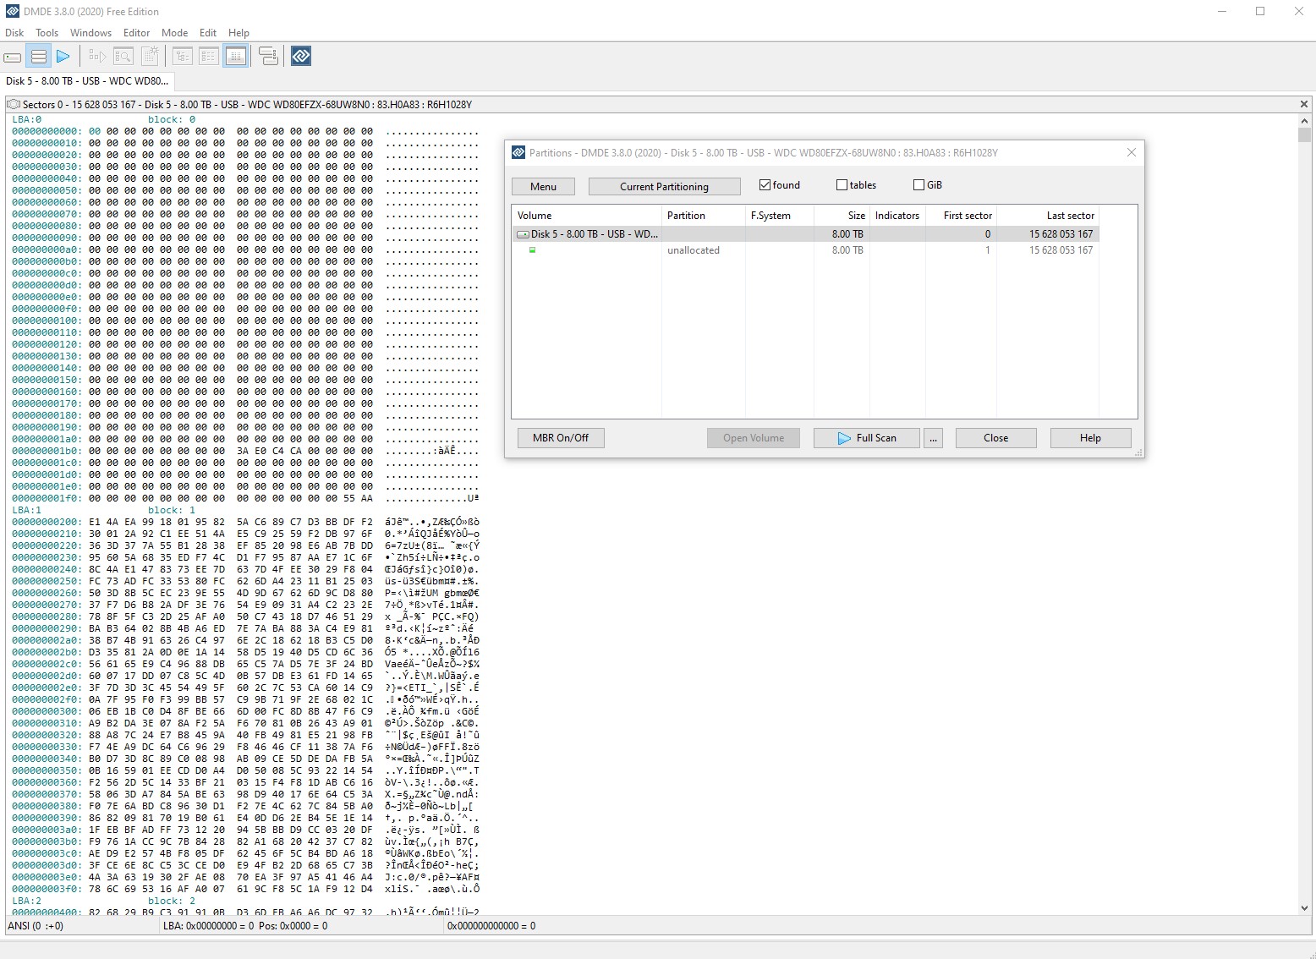Click the search-in-volume toolbar icon
Image resolution: width=1316 pixels, height=959 pixels.
tap(123, 57)
